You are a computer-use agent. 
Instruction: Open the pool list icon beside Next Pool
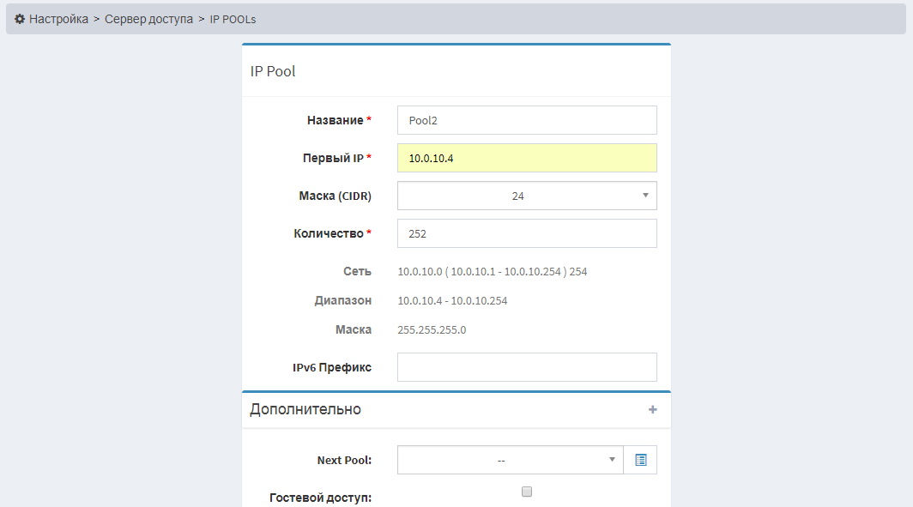point(640,460)
